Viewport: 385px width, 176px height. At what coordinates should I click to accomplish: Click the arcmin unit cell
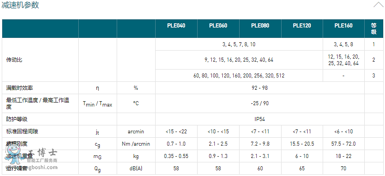coord(136,131)
